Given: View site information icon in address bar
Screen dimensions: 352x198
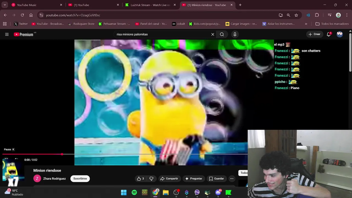Looking at the screenshot, I should click(x=41, y=15).
